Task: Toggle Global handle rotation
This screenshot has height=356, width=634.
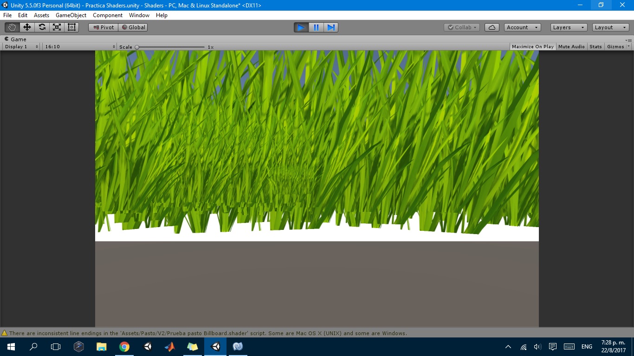Action: click(133, 27)
